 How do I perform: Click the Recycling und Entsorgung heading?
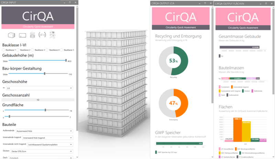pos(178,36)
